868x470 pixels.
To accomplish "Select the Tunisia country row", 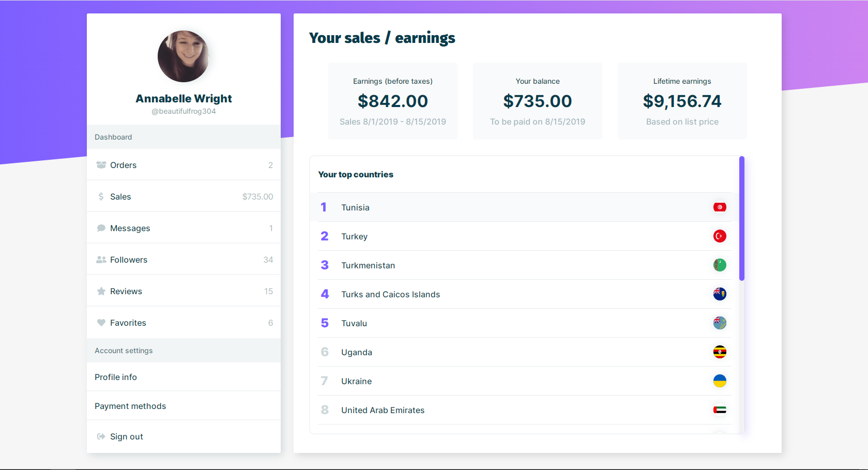I will [525, 207].
